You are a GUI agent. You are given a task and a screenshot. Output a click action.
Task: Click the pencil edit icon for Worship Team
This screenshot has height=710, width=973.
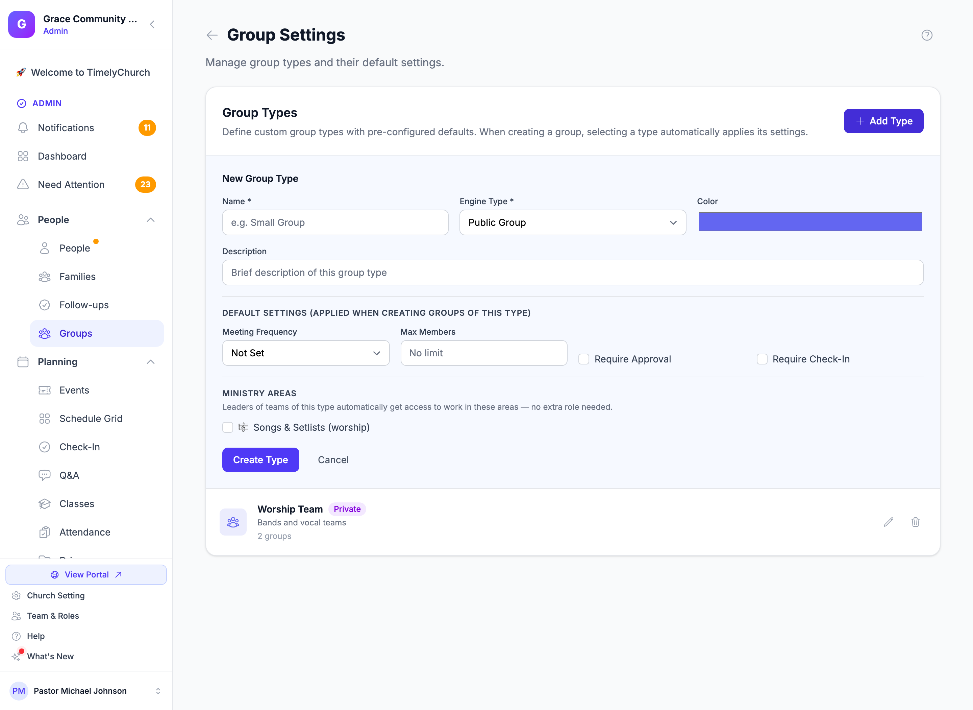(x=889, y=522)
